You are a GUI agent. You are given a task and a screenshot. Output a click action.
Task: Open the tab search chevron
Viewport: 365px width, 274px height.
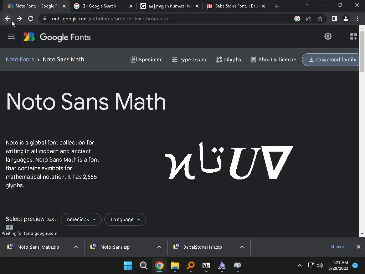tap(308, 5)
